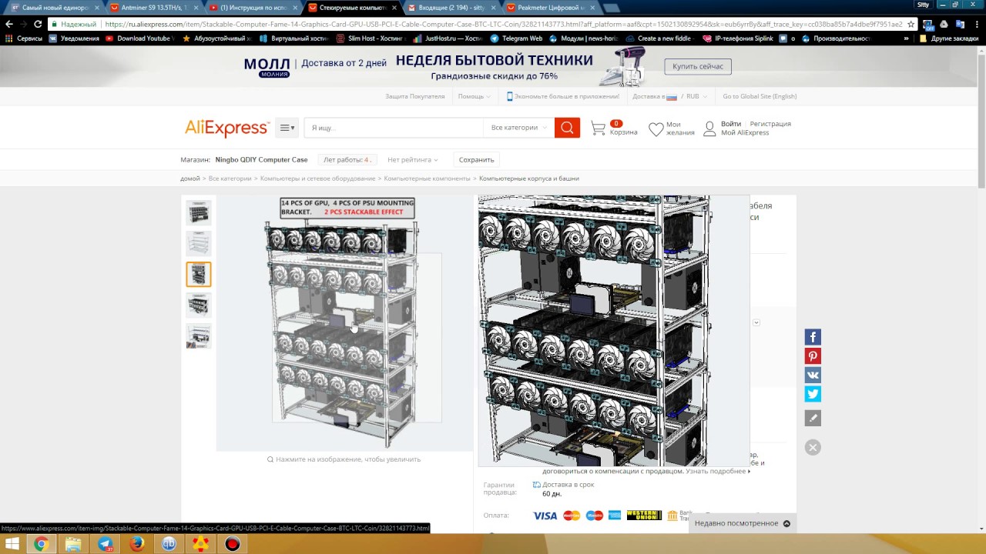
Task: Click the 'Я ищу...' search input field
Action: pos(394,128)
